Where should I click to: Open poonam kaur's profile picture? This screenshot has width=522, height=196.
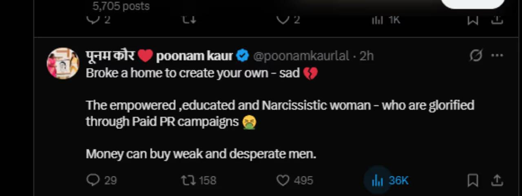click(63, 63)
